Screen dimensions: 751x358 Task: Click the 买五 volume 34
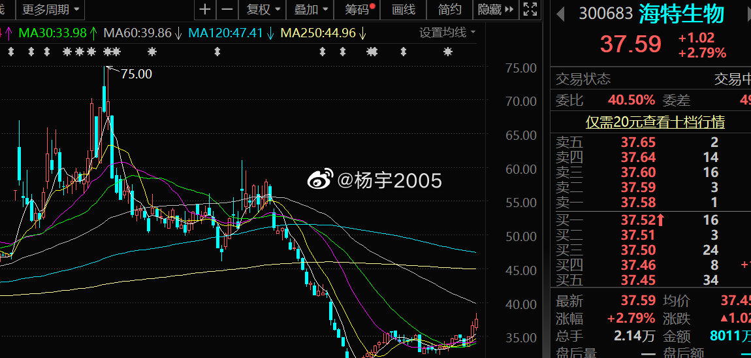pyautogui.click(x=711, y=280)
